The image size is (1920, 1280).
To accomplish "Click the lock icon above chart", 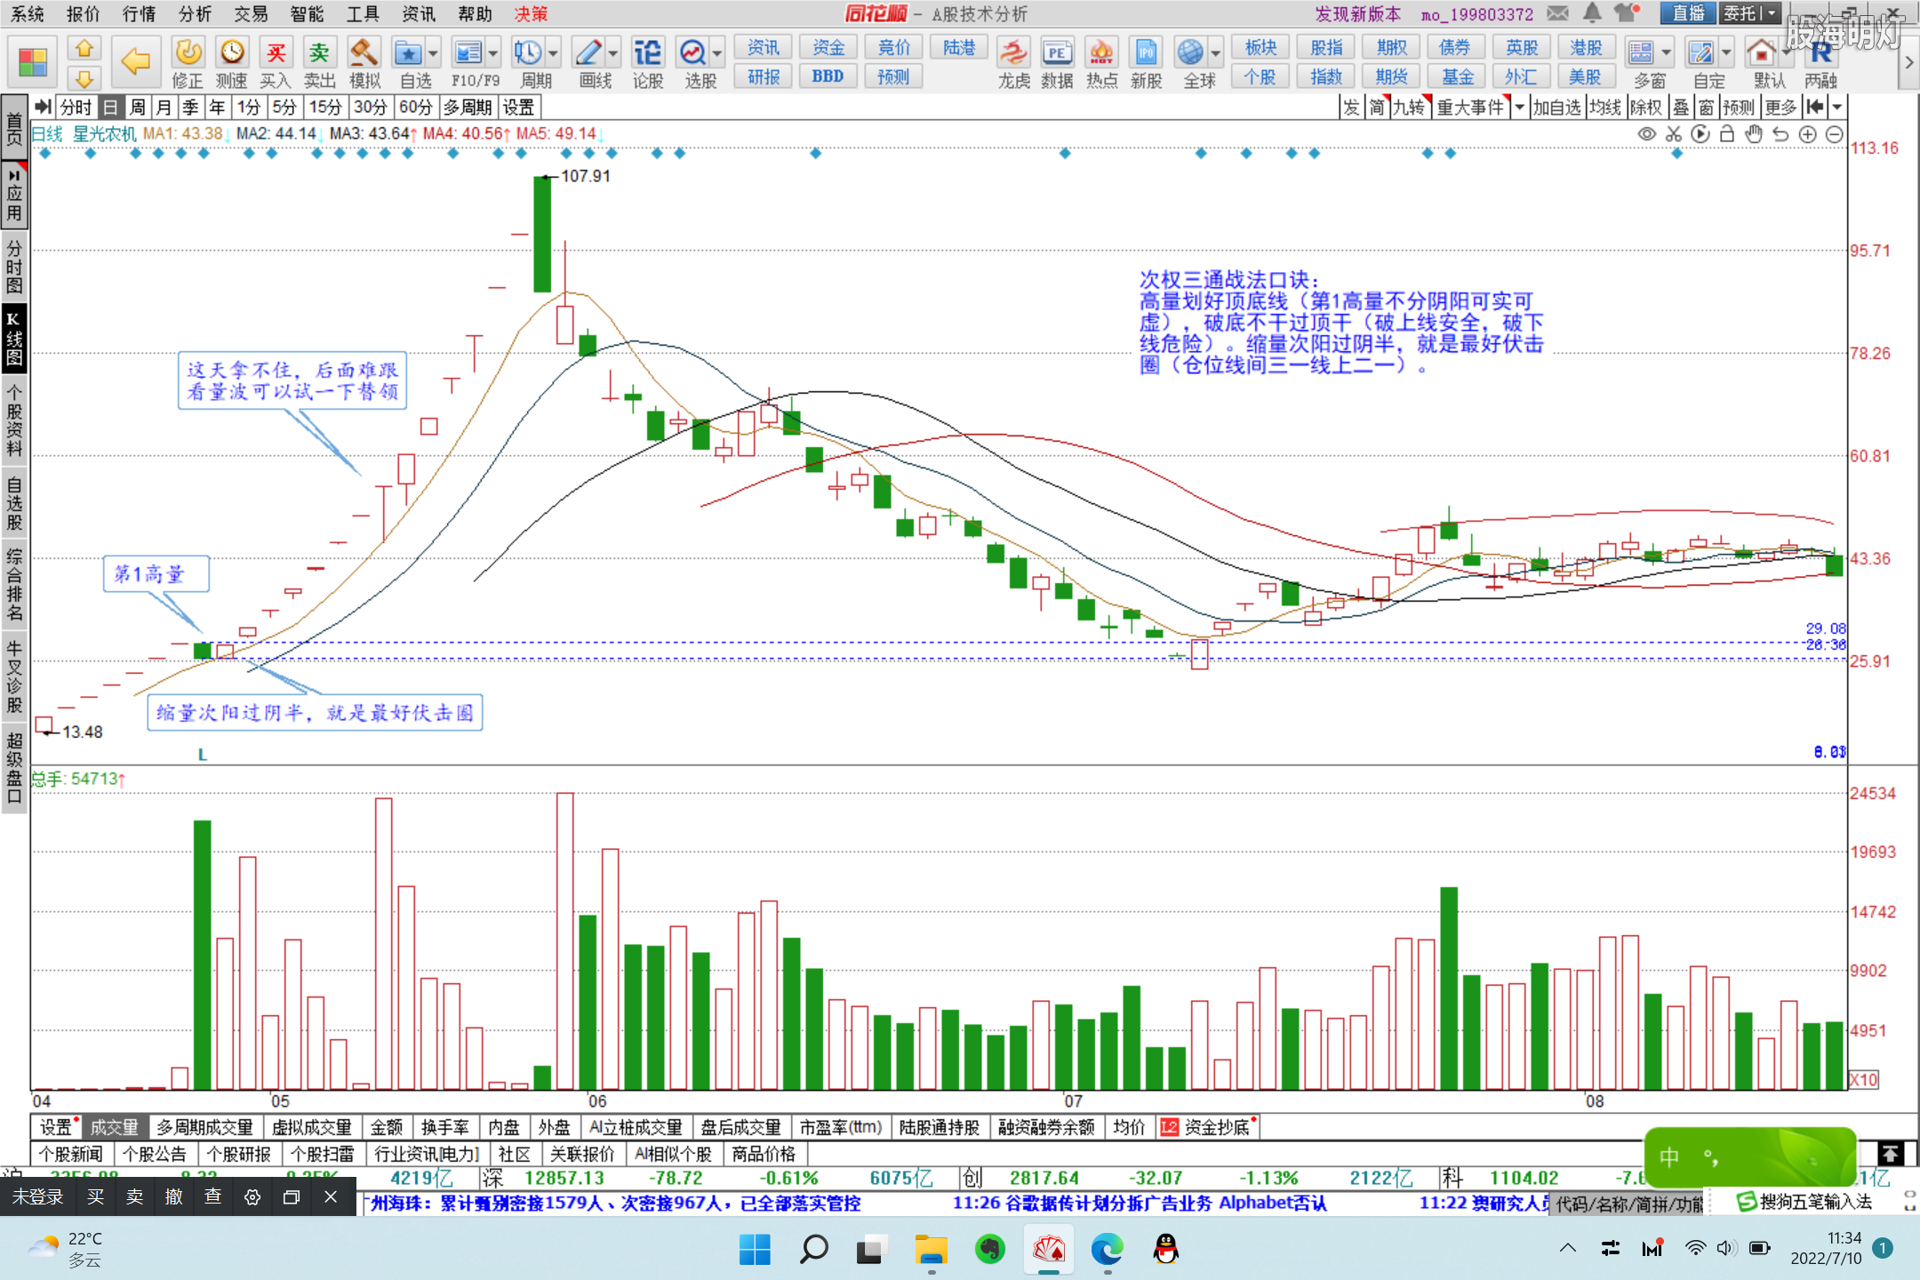I will pyautogui.click(x=1727, y=134).
